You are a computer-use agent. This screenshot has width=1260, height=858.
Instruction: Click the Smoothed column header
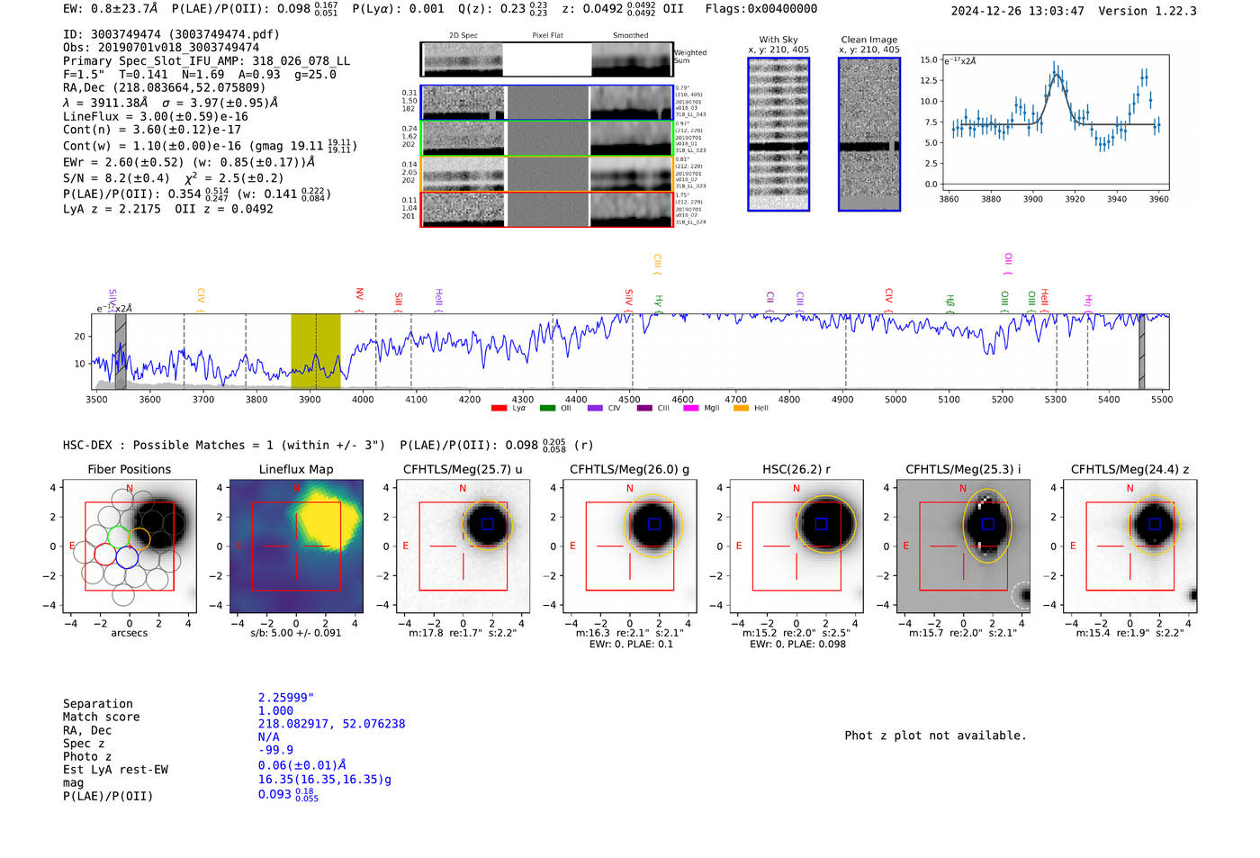[x=631, y=35]
